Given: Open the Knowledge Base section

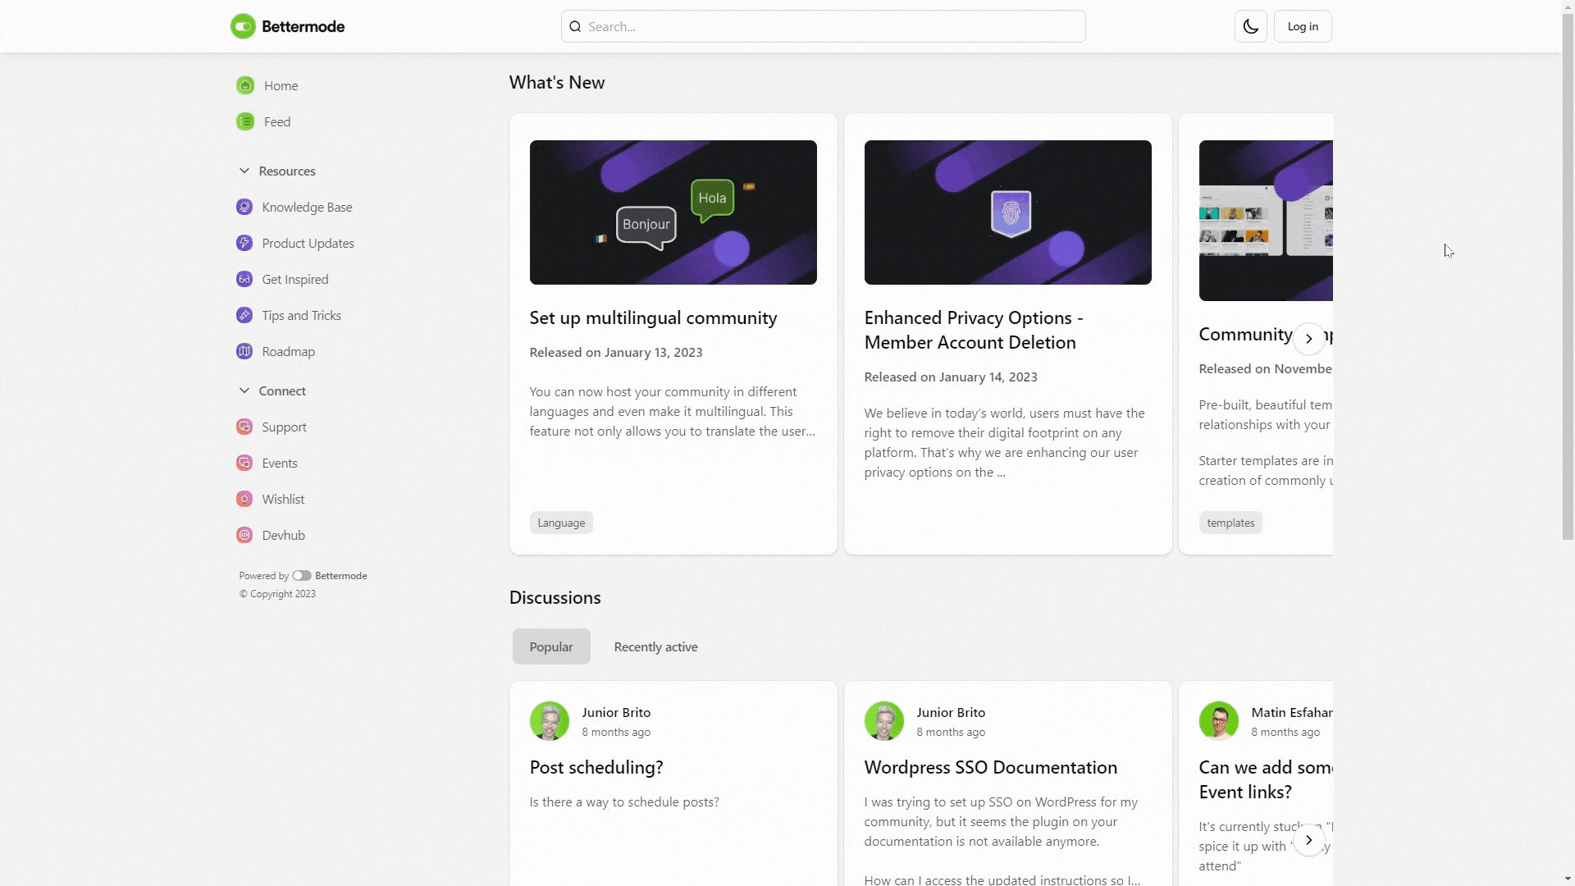Looking at the screenshot, I should [306, 207].
